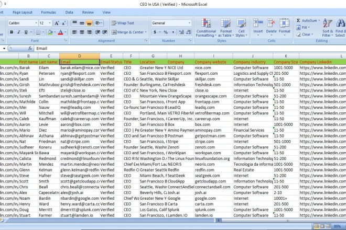Screen dimensions: 346x230
Task: Open Find & Select binoculars
Action: click(340, 28)
